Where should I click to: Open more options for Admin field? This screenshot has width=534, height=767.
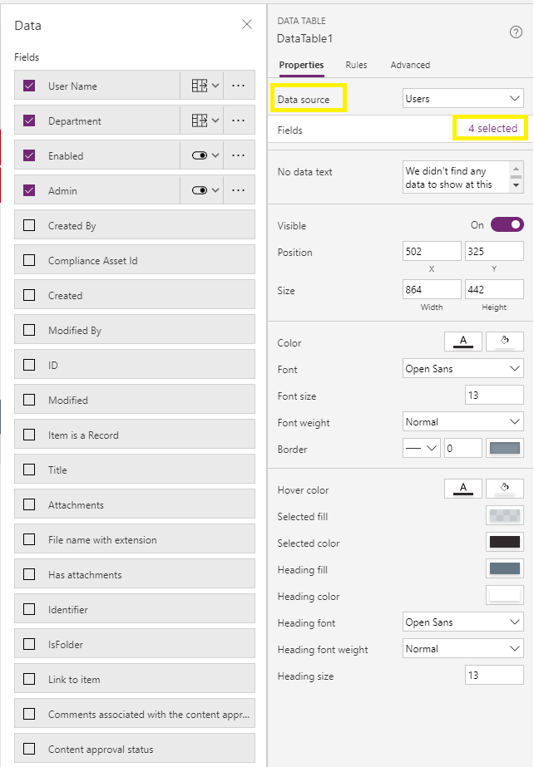point(239,190)
